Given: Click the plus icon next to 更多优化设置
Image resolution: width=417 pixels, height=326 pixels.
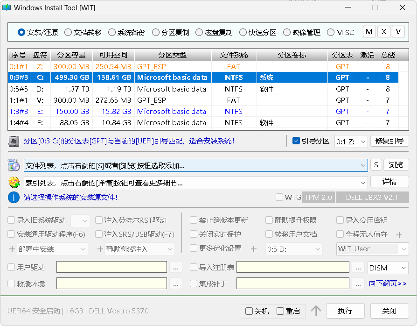Looking at the screenshot, I should pyautogui.click(x=254, y=249).
